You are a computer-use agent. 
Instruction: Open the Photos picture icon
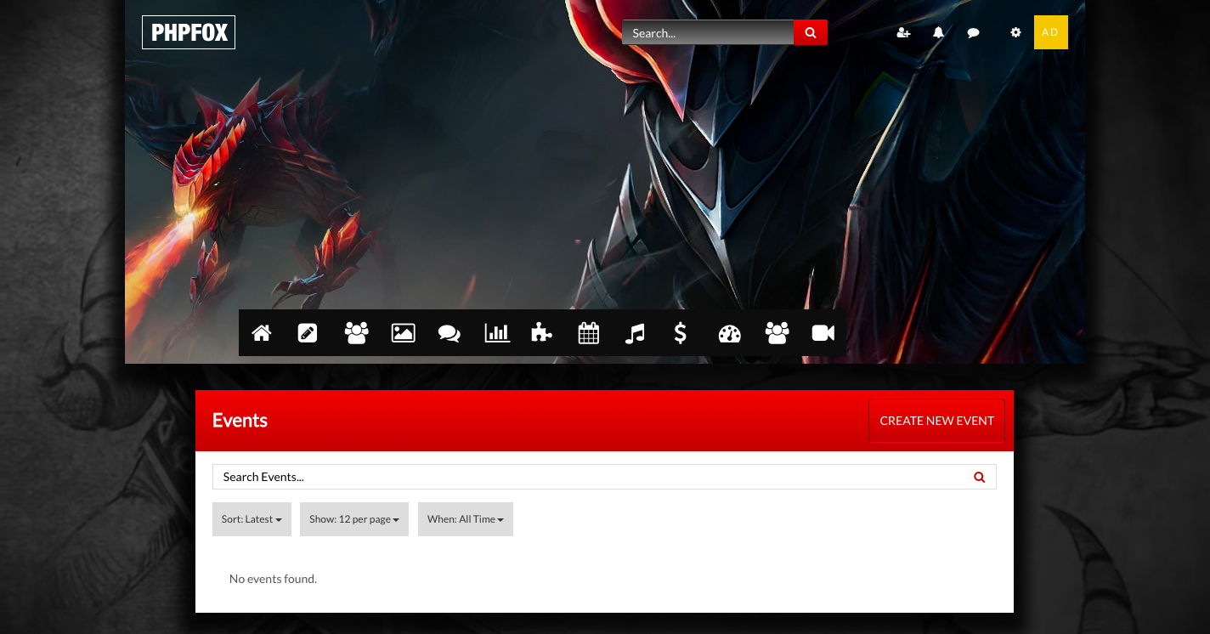click(x=403, y=333)
